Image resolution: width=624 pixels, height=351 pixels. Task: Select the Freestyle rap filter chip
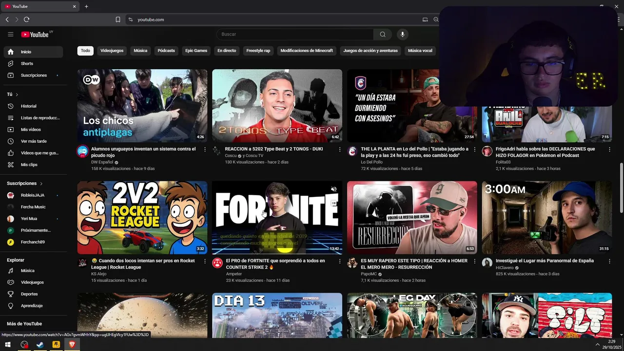pos(258,51)
